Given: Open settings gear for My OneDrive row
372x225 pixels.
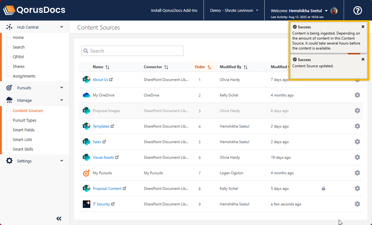Looking at the screenshot, I should tap(357, 95).
